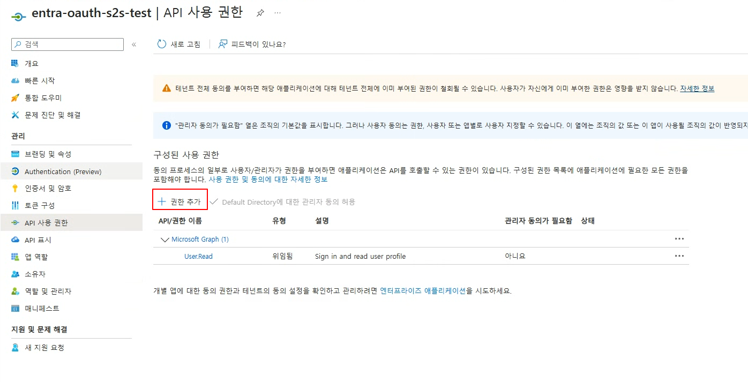The image size is (748, 382).
Task: Click the 역할 및 관리자 icon
Action: 15,291
